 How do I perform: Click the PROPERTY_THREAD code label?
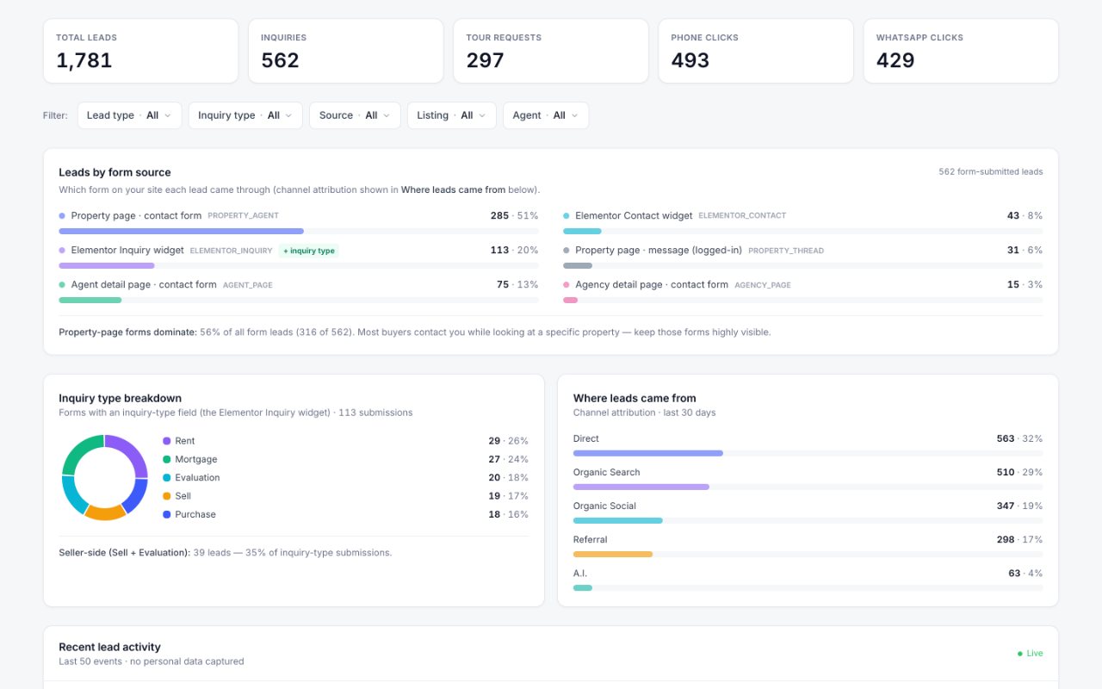(x=786, y=251)
